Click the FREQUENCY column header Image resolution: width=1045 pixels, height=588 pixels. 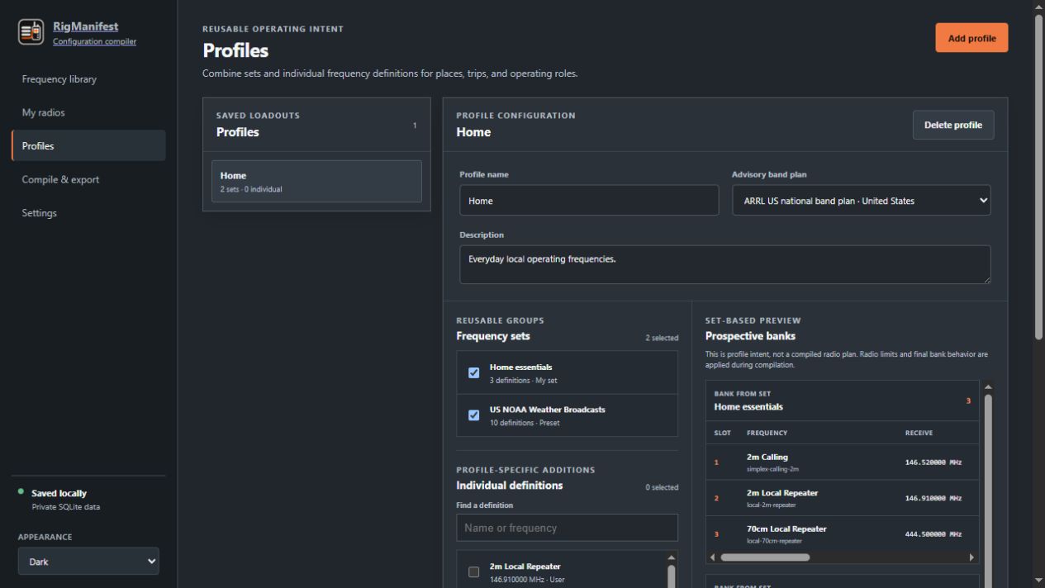[x=767, y=433]
